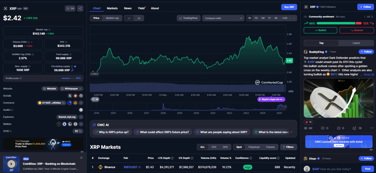Enable LOG scale on the chart
The height and width of the screenshot is (173, 376).
[x=285, y=18]
